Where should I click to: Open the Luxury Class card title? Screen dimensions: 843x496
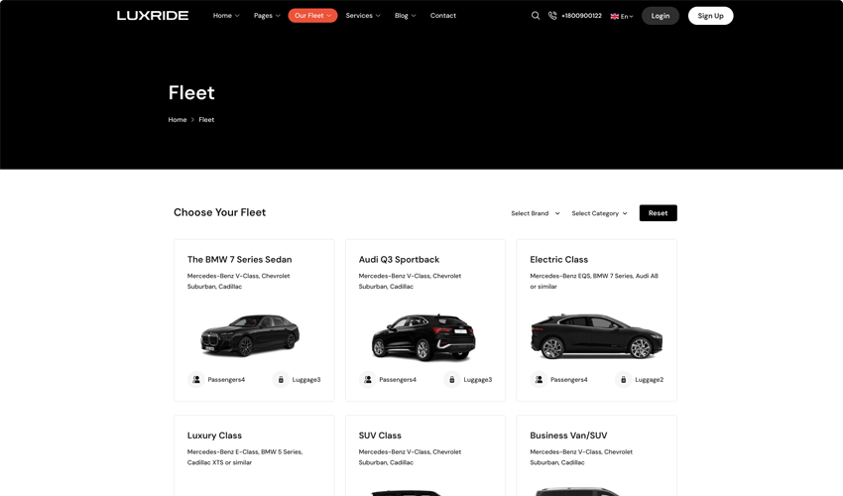[214, 435]
